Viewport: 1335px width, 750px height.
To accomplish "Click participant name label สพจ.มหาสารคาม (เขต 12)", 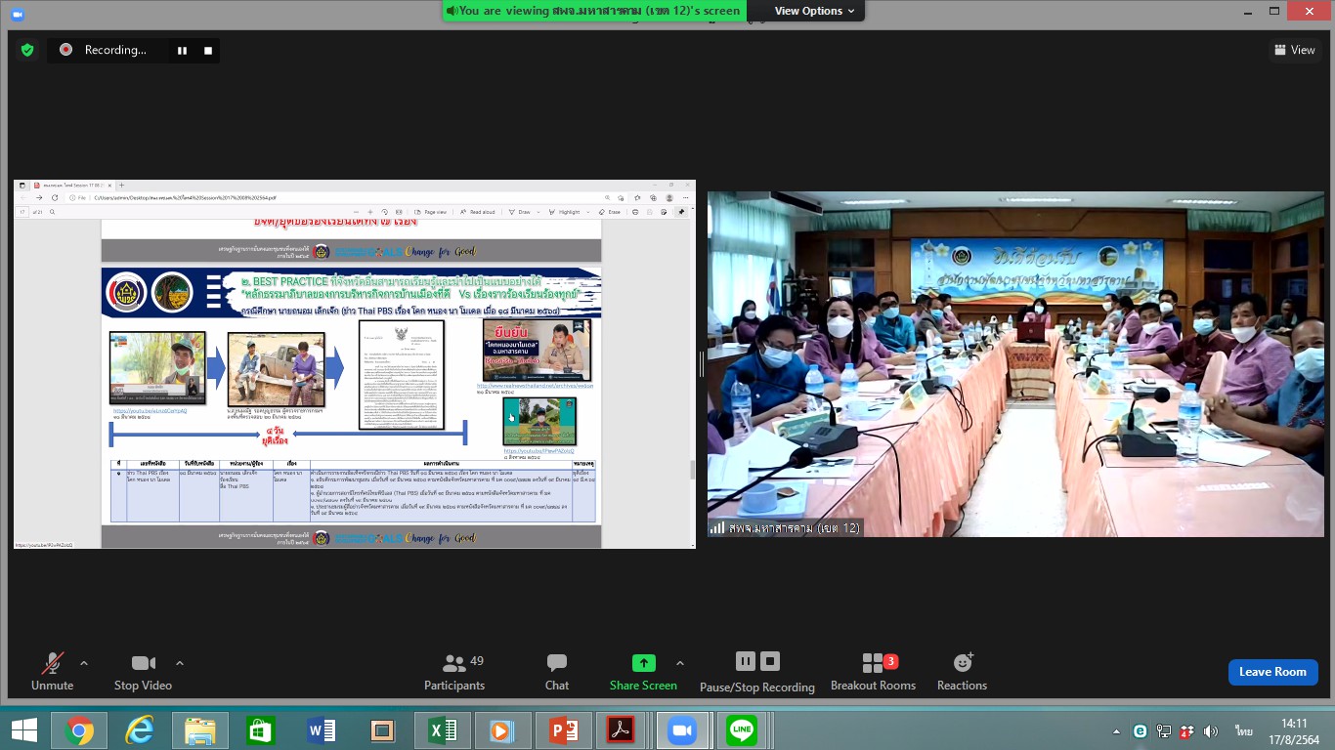I will click(x=796, y=527).
